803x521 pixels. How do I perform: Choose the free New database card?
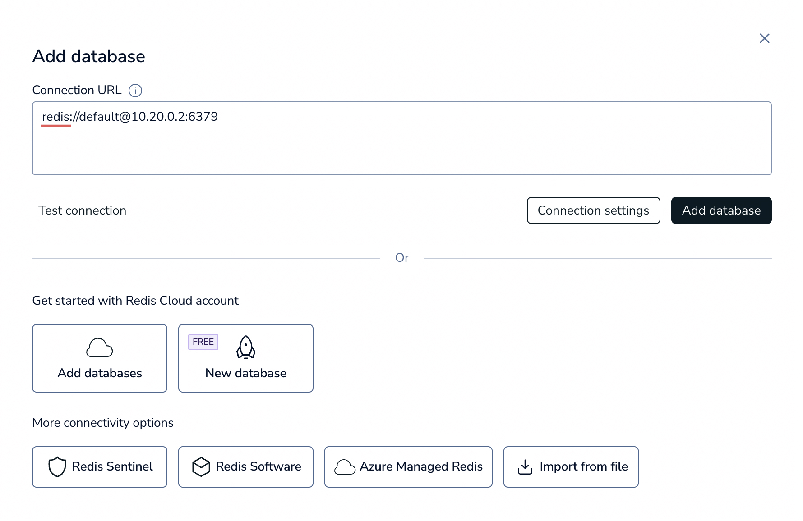coord(246,358)
